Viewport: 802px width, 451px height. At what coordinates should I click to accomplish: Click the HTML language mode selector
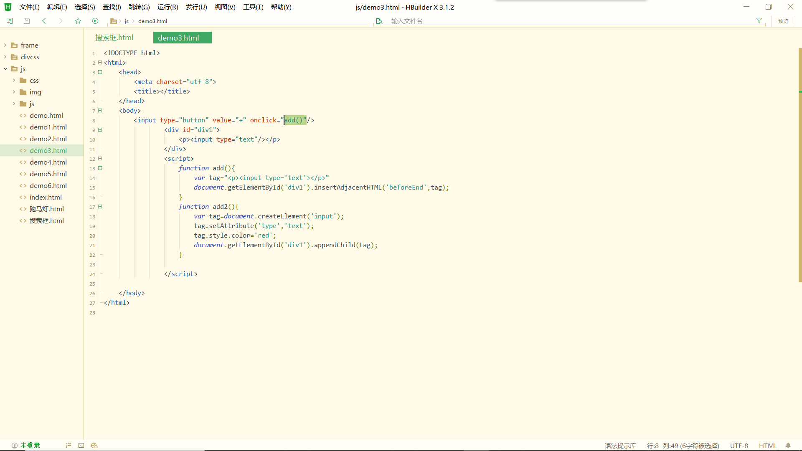(768, 446)
